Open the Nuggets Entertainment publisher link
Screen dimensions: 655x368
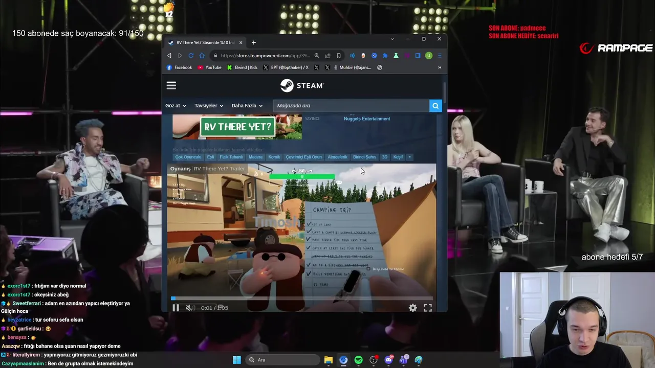(x=367, y=119)
